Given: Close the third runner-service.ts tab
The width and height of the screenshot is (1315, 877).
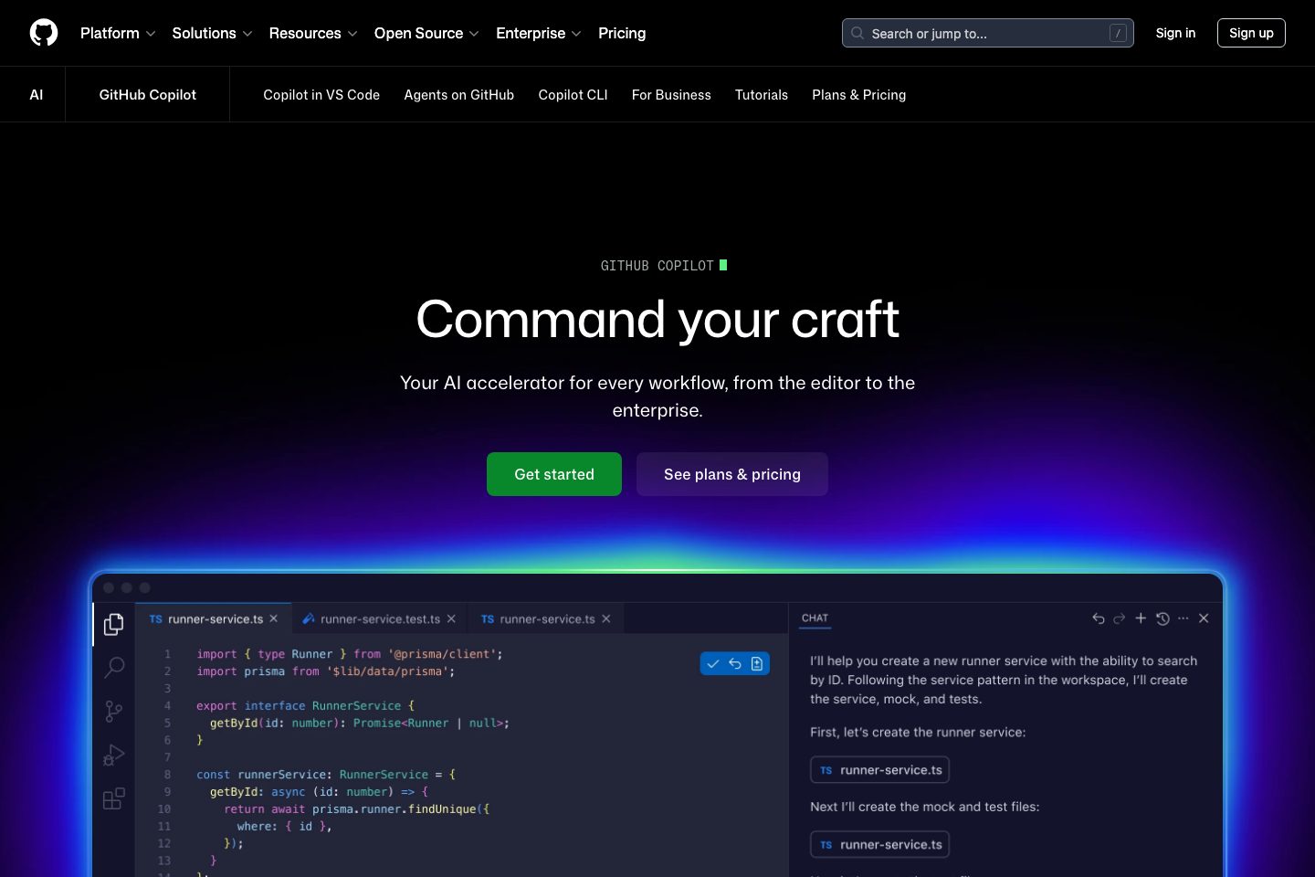Looking at the screenshot, I should tap(605, 618).
